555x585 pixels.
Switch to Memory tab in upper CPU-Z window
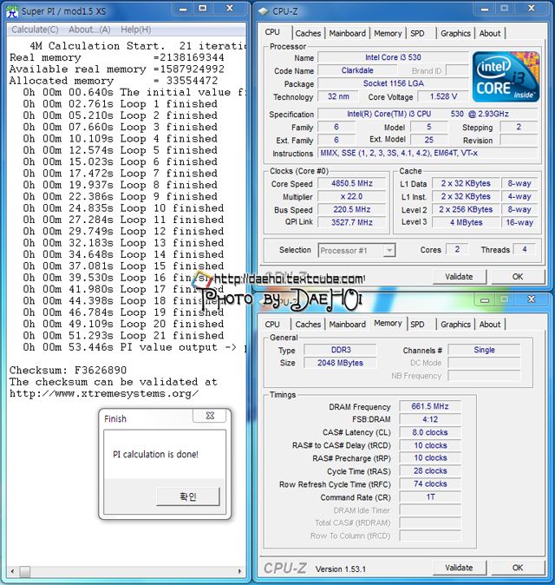coord(388,33)
